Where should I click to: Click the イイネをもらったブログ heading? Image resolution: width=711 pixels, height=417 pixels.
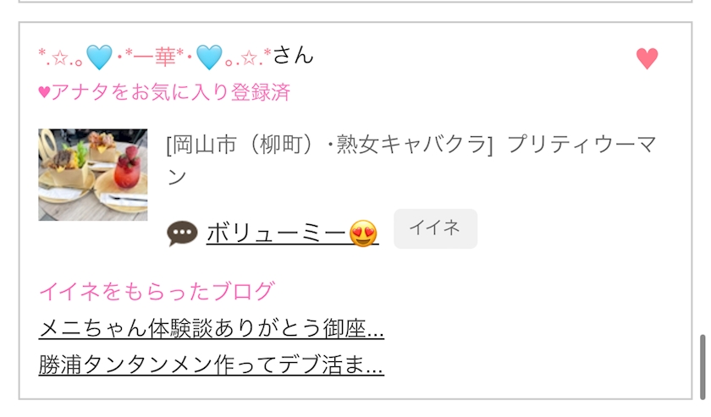pyautogui.click(x=157, y=291)
